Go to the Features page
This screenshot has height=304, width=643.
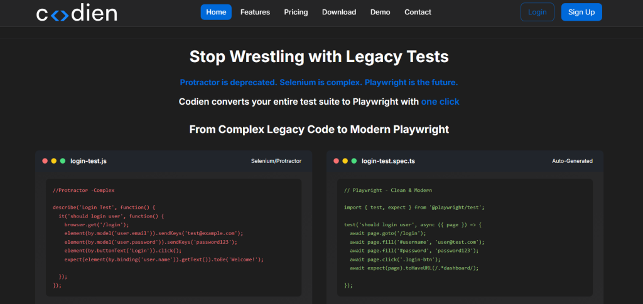[255, 12]
